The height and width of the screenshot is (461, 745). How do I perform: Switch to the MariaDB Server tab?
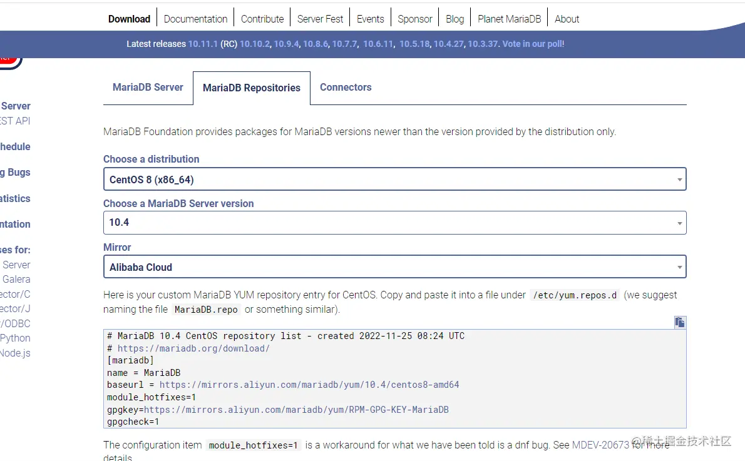coord(148,88)
